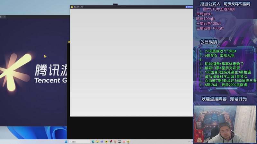This screenshot has width=257, height=144.
Task: Open the dark round icon with red badge
Action: click(111, 141)
